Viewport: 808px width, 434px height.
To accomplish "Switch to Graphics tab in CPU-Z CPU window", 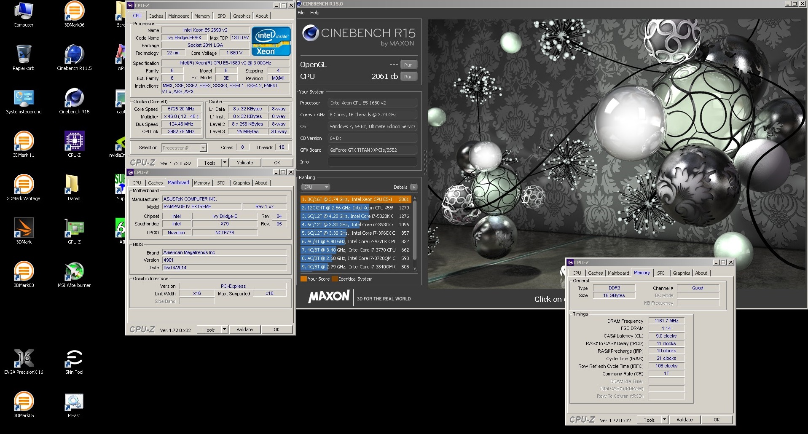I will [x=242, y=16].
